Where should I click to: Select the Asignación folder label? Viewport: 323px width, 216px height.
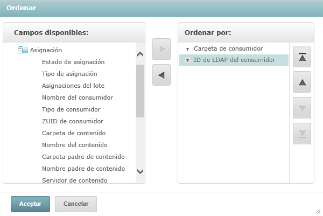tap(46, 50)
